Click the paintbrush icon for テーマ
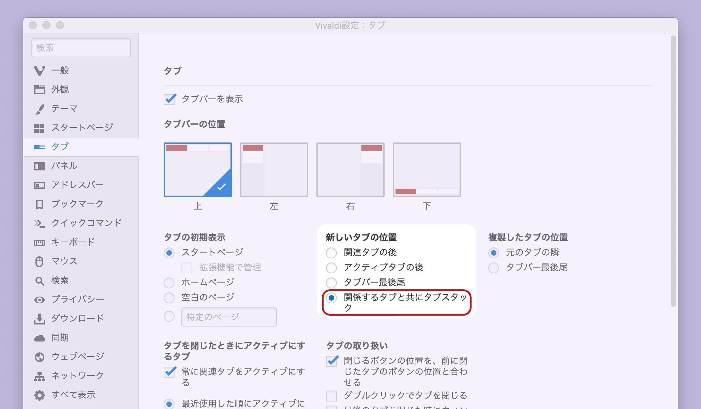 (x=40, y=109)
